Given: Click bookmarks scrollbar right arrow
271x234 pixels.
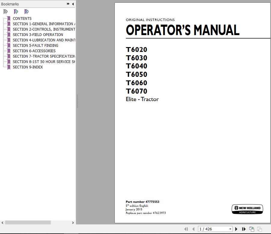Looking at the screenshot, I should 73,223.
